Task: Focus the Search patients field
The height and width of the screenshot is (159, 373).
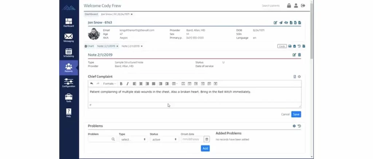Action: tap(271, 6)
